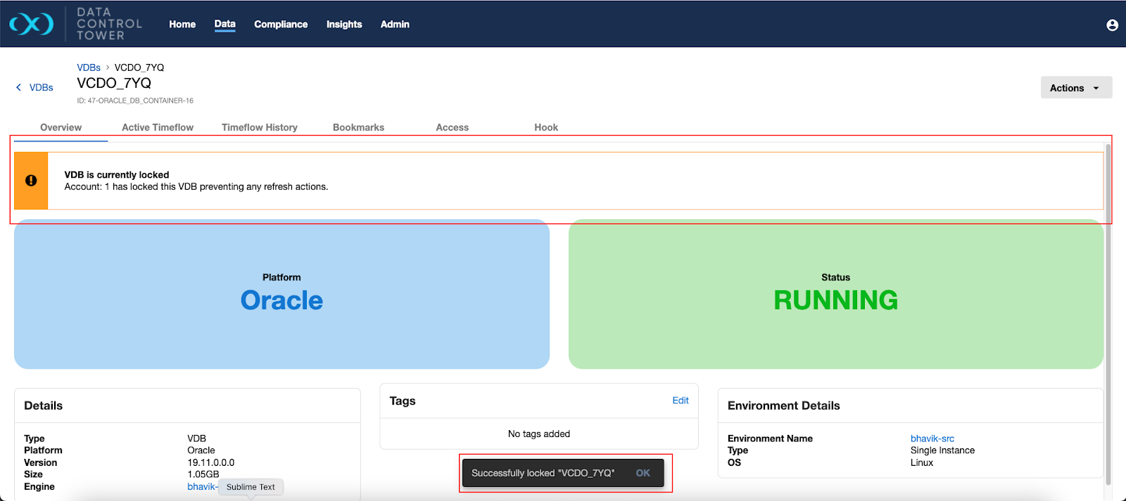Open the Bookmarks tab
Image resolution: width=1126 pixels, height=501 pixels.
pyautogui.click(x=358, y=128)
